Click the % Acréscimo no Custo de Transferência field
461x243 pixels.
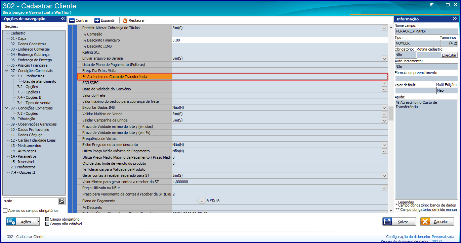click(280, 77)
